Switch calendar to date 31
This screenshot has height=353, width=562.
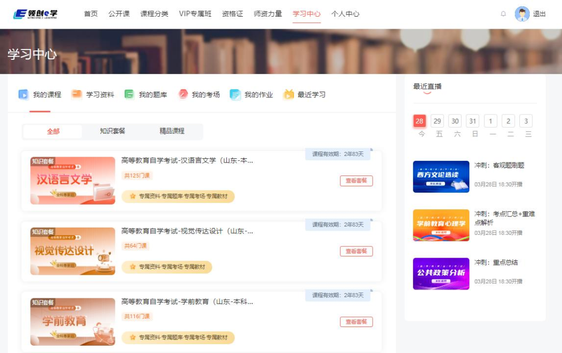click(472, 120)
